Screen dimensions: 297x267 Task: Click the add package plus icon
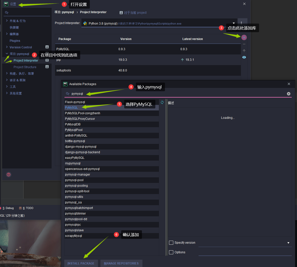pos(244,37)
